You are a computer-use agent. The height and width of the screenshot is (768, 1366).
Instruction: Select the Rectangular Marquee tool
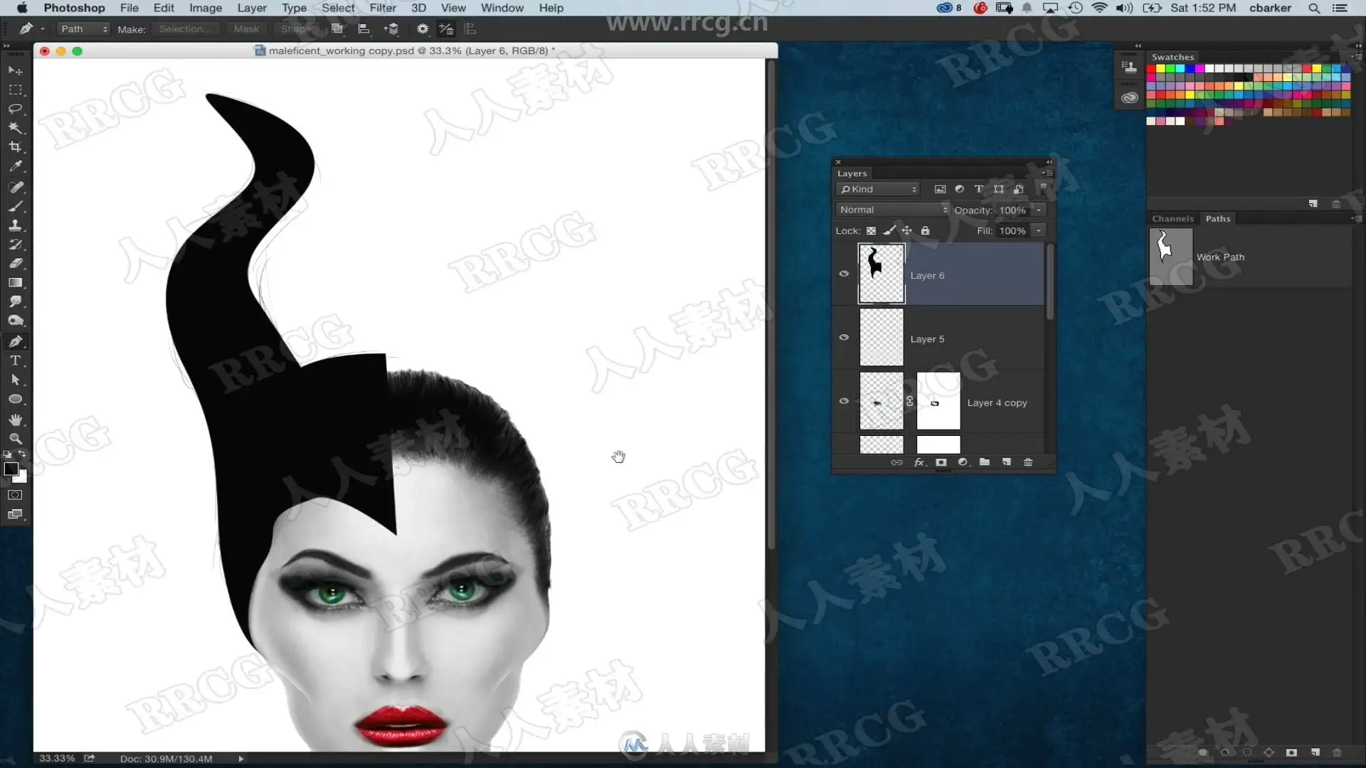coord(15,90)
